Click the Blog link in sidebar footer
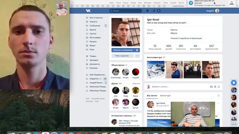Screen dimensions: 239x134 point(87,99)
